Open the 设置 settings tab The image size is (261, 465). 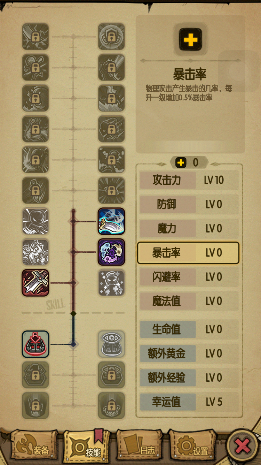[192, 446]
